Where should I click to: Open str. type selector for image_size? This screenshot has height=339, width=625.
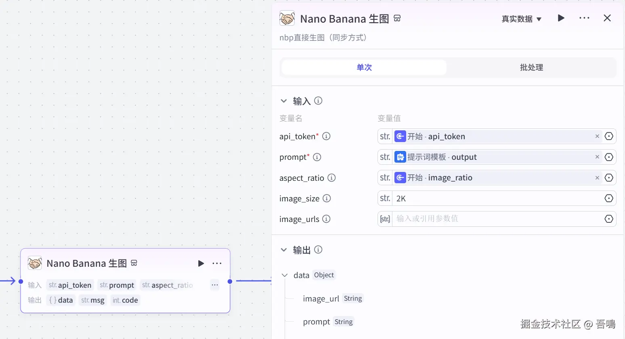[385, 198]
